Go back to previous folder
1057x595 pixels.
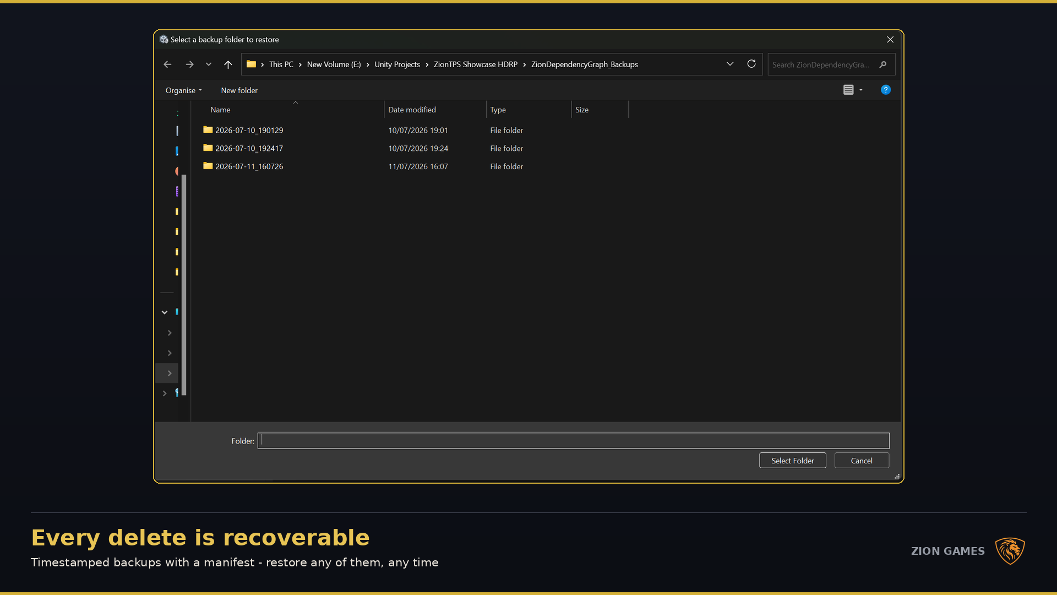167,64
